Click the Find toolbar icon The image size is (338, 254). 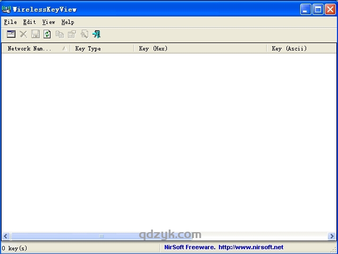pyautogui.click(x=84, y=34)
